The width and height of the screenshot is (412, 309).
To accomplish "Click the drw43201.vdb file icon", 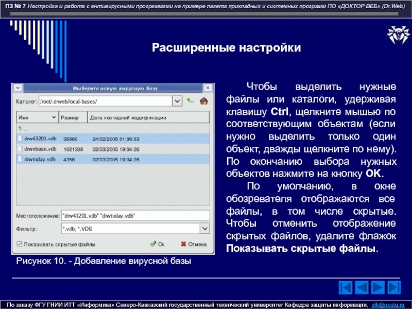I will click(x=20, y=139).
